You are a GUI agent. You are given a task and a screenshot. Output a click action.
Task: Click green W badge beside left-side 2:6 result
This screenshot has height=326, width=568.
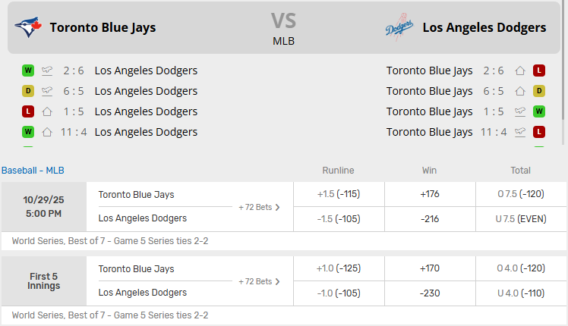(28, 71)
